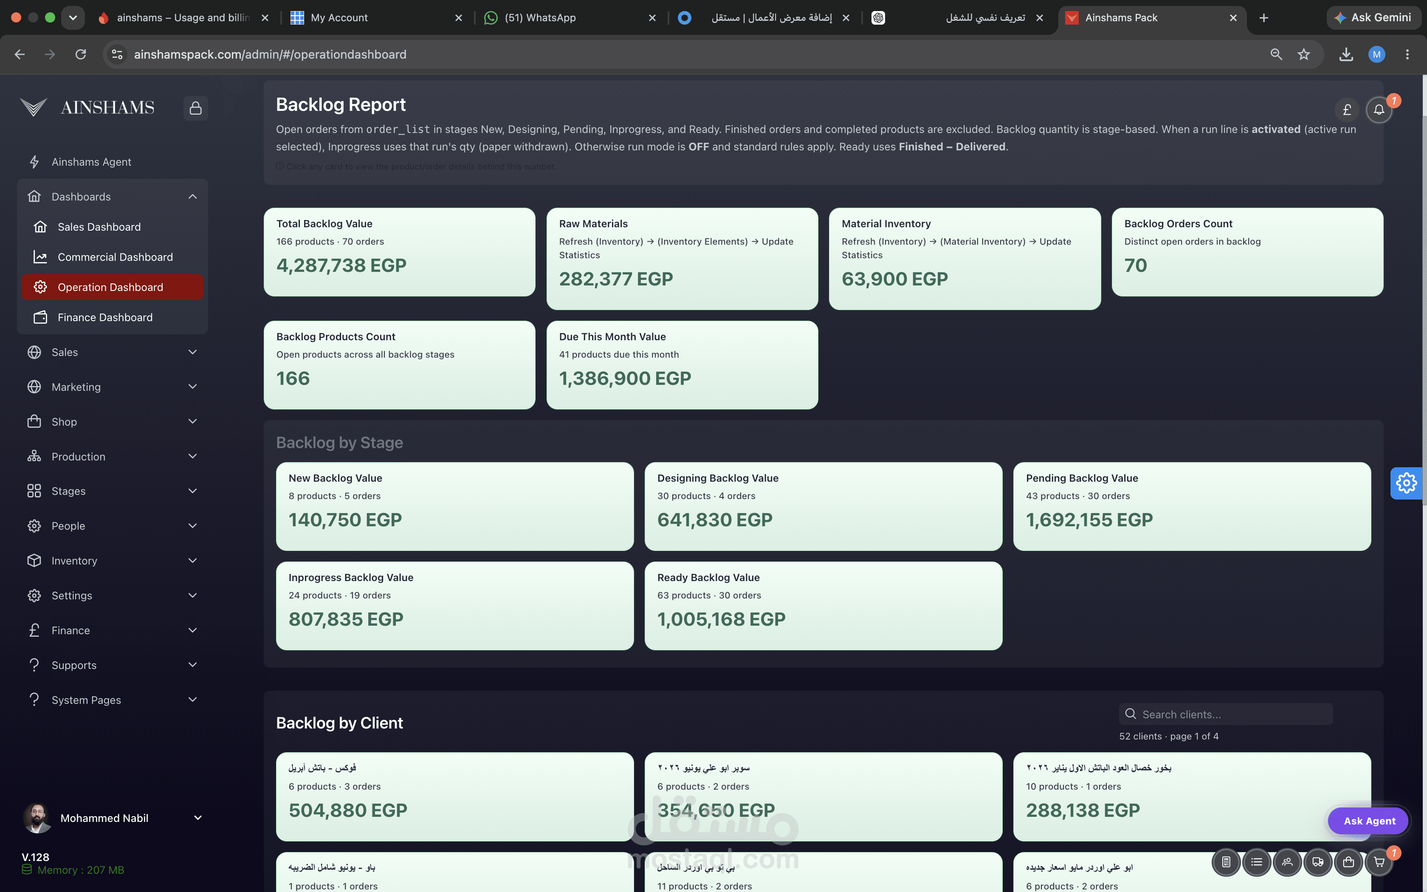Open the Backlog Orders Count card
The width and height of the screenshot is (1427, 892).
tap(1247, 252)
